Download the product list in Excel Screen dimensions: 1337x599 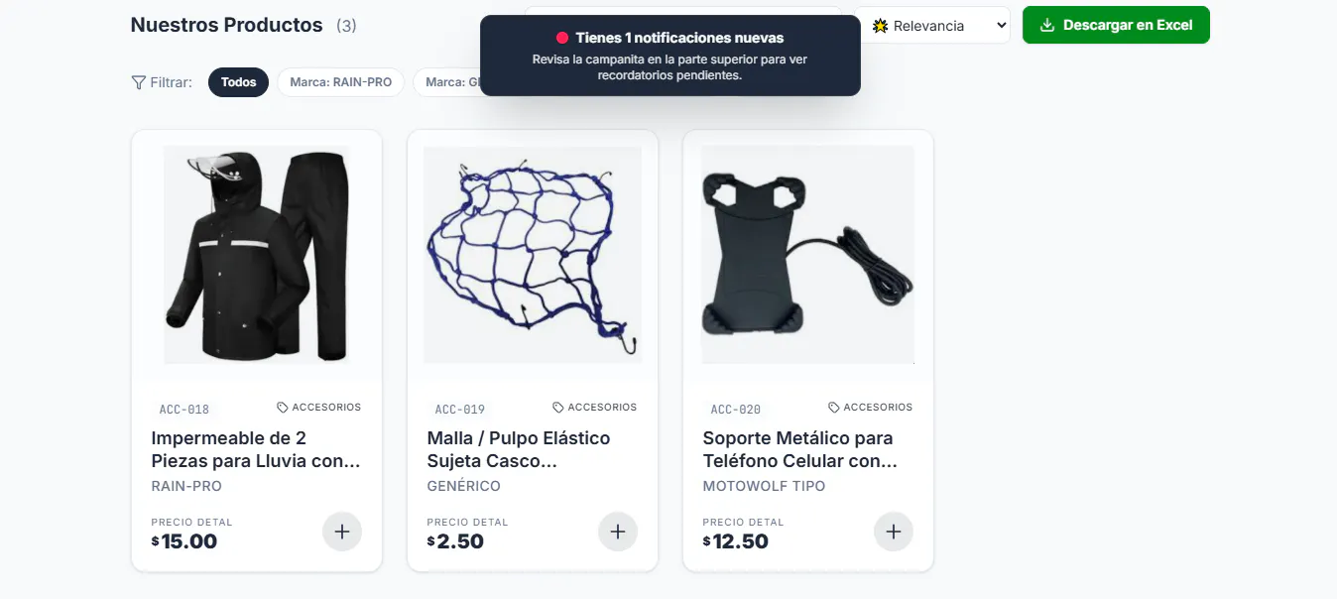[1116, 25]
